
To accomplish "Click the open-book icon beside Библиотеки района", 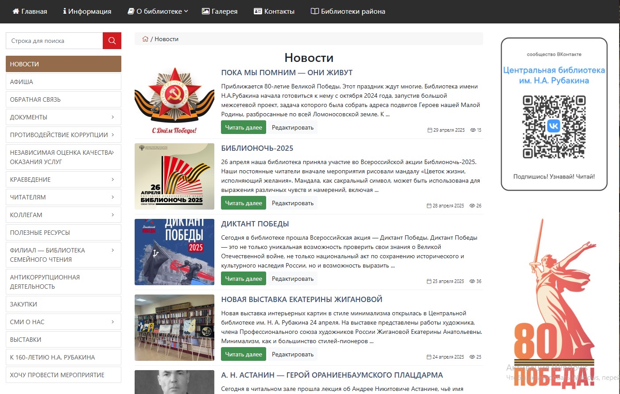I will click(x=315, y=11).
